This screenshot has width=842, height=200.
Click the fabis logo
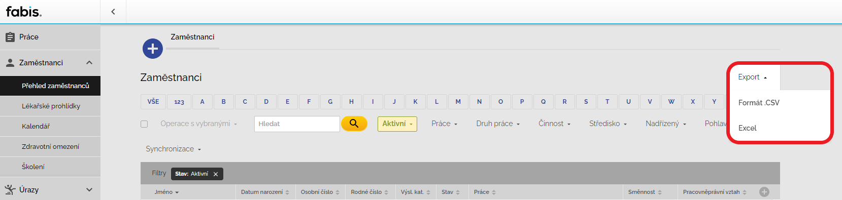(x=24, y=11)
